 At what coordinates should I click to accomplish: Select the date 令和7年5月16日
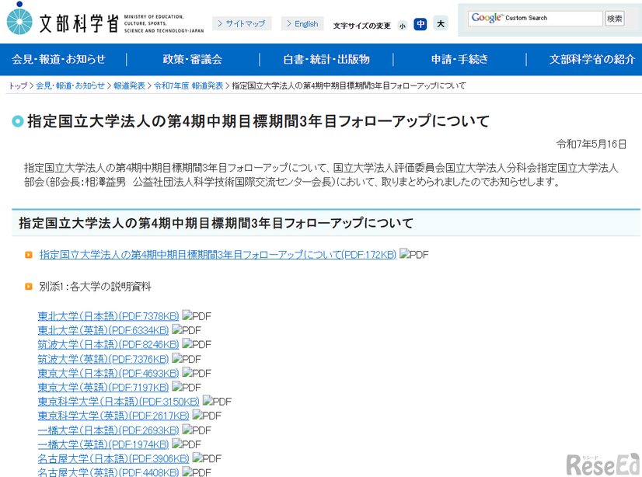[591, 144]
